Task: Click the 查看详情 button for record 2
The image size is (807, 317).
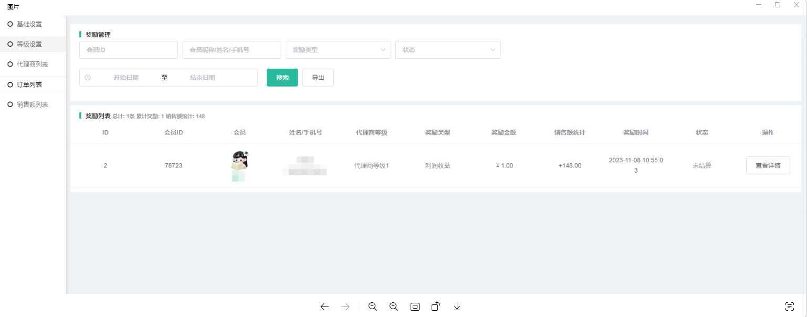Action: (x=768, y=165)
